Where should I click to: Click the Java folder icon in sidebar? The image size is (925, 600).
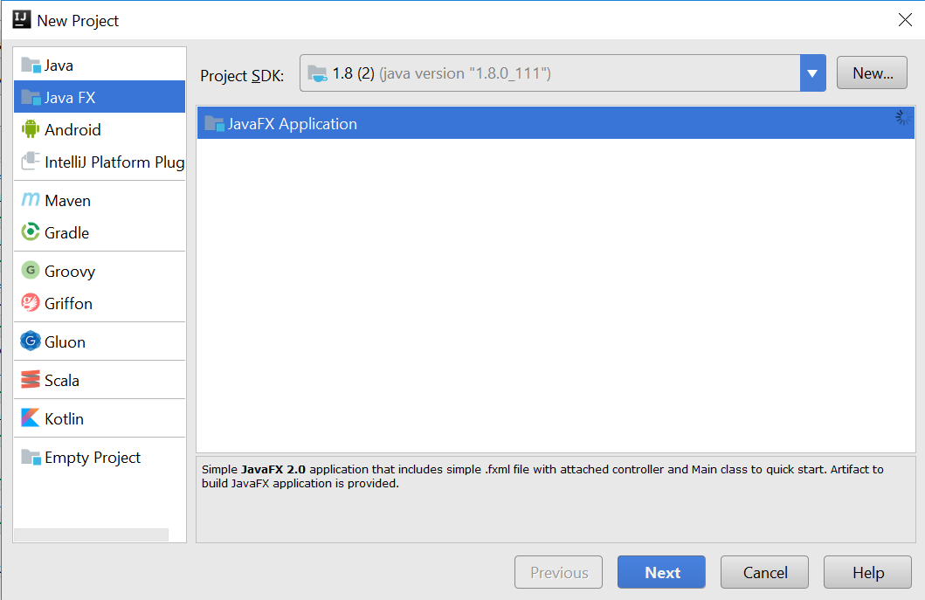(x=31, y=65)
